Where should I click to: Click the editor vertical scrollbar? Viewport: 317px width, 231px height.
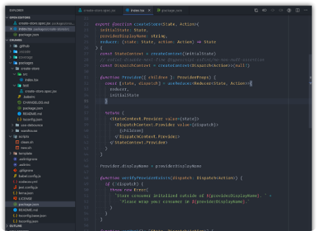point(310,91)
